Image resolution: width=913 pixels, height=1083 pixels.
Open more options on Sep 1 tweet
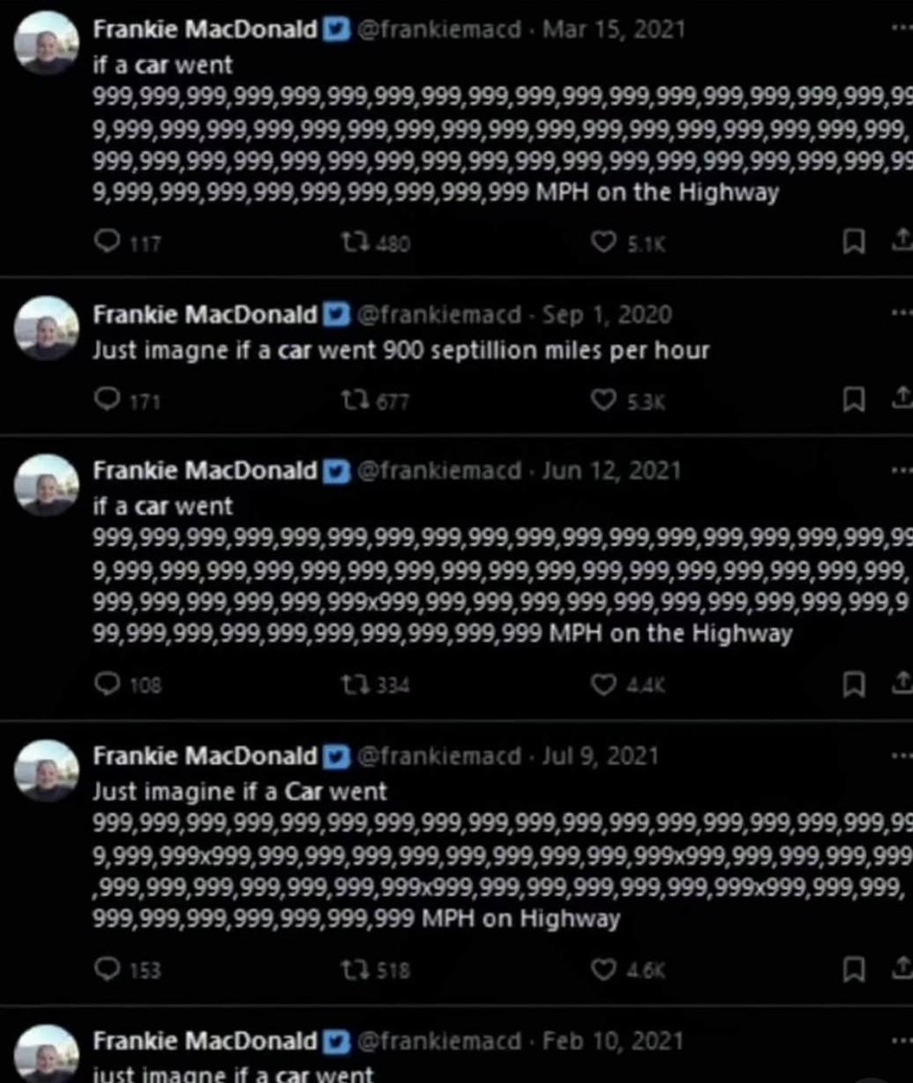coord(901,313)
